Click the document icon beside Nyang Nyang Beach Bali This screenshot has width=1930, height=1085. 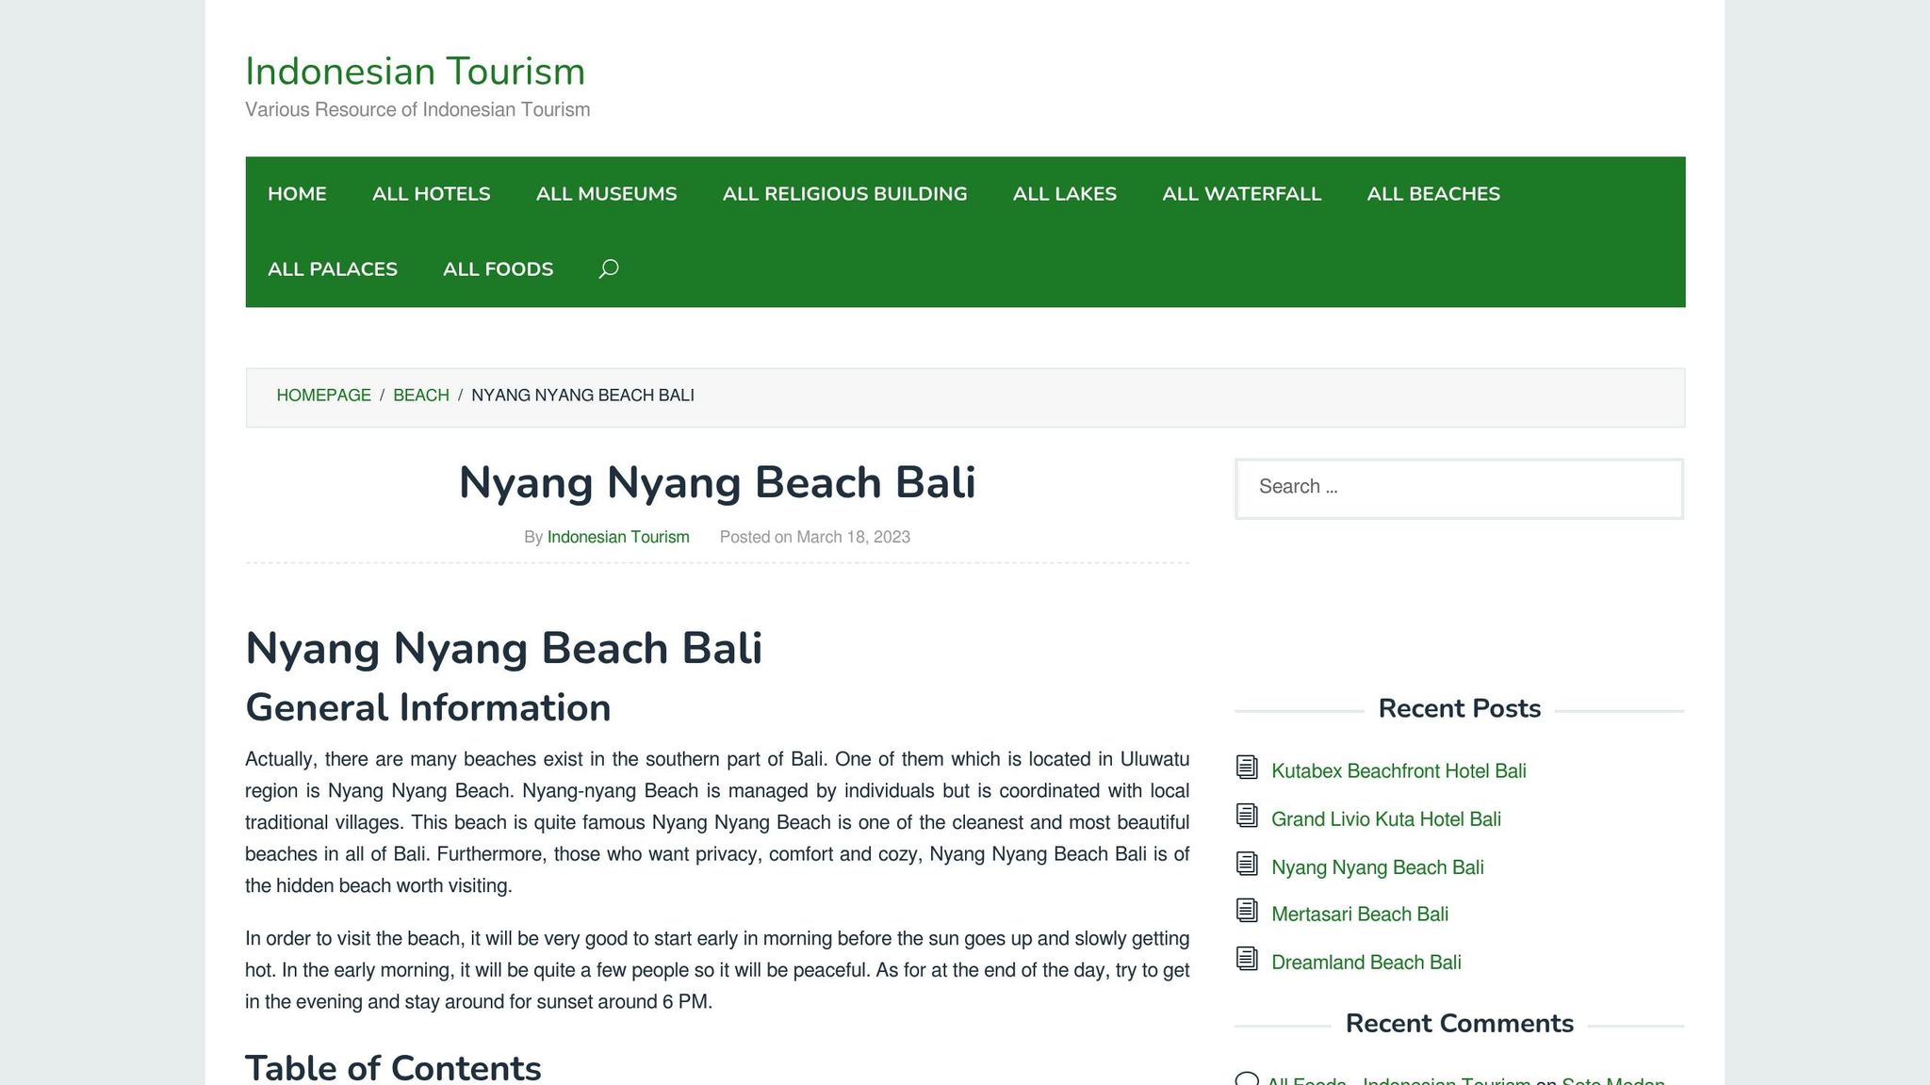1248,866
